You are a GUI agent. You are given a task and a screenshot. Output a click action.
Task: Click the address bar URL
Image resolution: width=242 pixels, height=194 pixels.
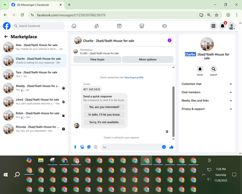(x=71, y=15)
